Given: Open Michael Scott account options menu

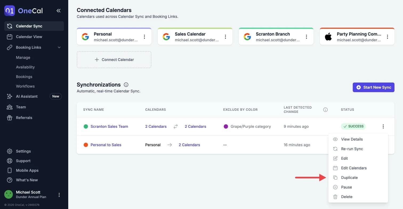Looking at the screenshot, I should tap(59, 195).
